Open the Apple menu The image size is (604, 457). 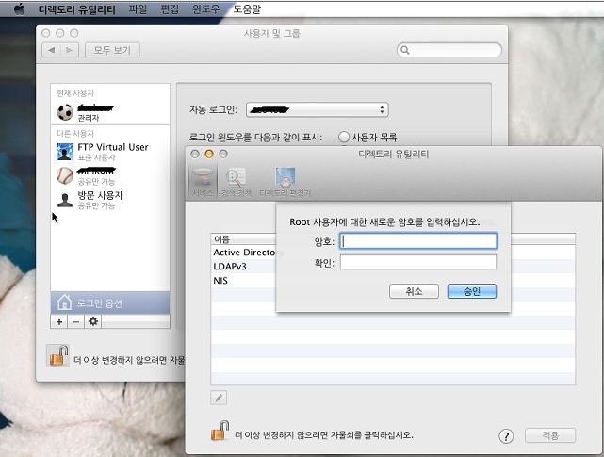(19, 8)
